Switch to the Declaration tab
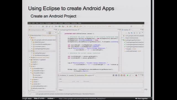This screenshot has width=177, height=100. (80, 75)
